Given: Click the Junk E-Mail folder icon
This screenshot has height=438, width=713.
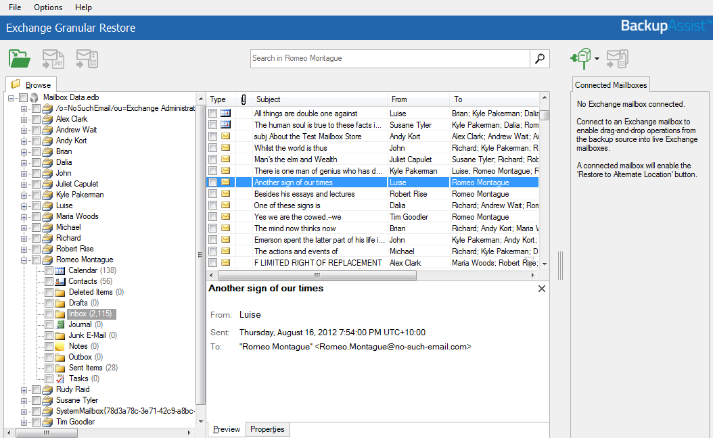Looking at the screenshot, I should click(60, 335).
